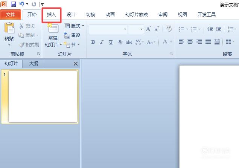The width and height of the screenshot is (239, 168).
Task: Open the 动画 animations tab
Action: [x=110, y=15]
